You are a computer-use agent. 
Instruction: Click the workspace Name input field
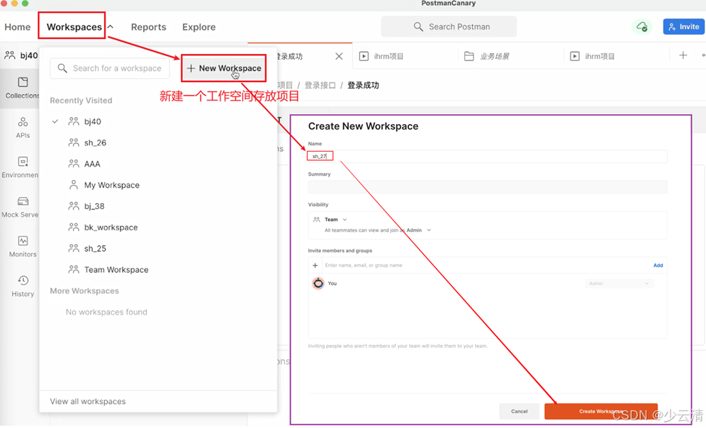pos(487,156)
